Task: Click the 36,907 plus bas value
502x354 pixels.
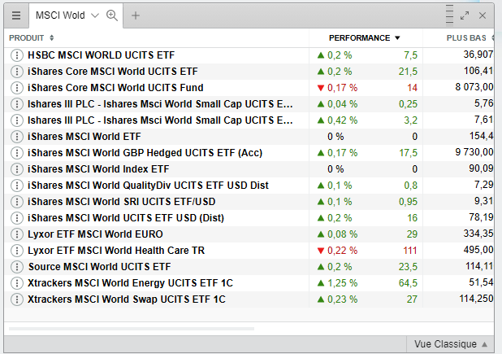Action: [478, 55]
